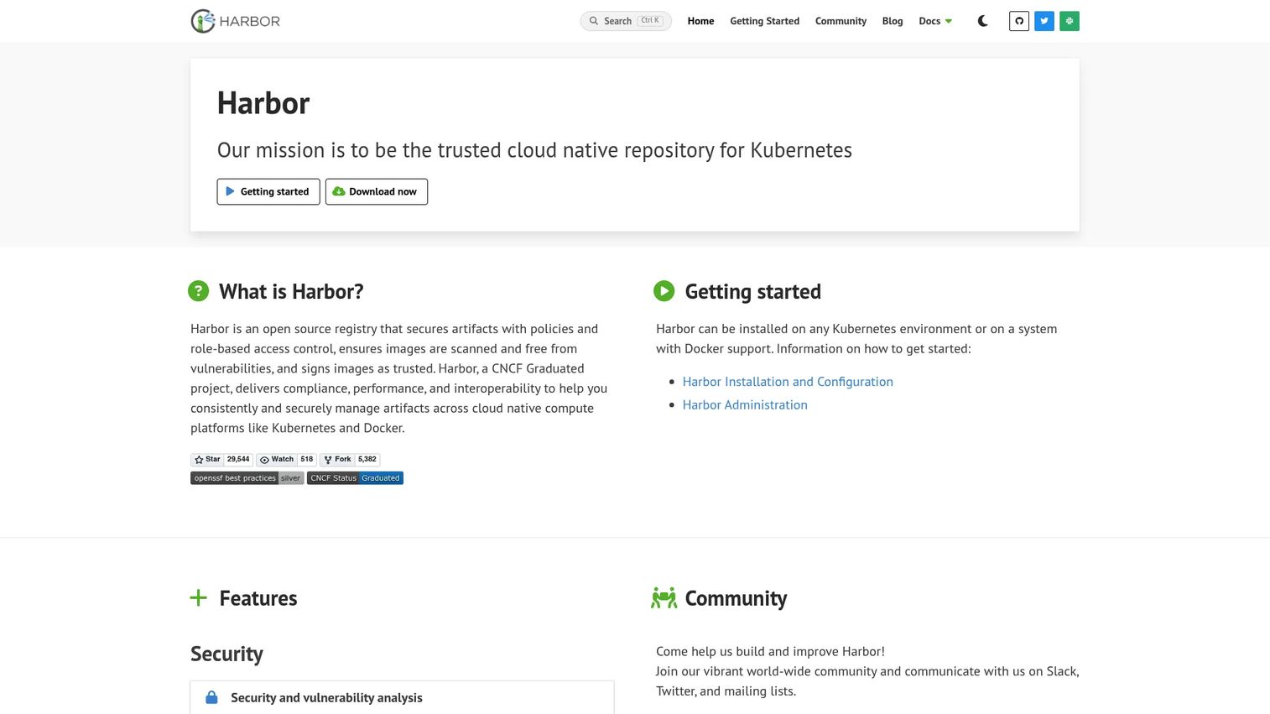
Task: Open the Community nav item in header
Action: pos(841,21)
